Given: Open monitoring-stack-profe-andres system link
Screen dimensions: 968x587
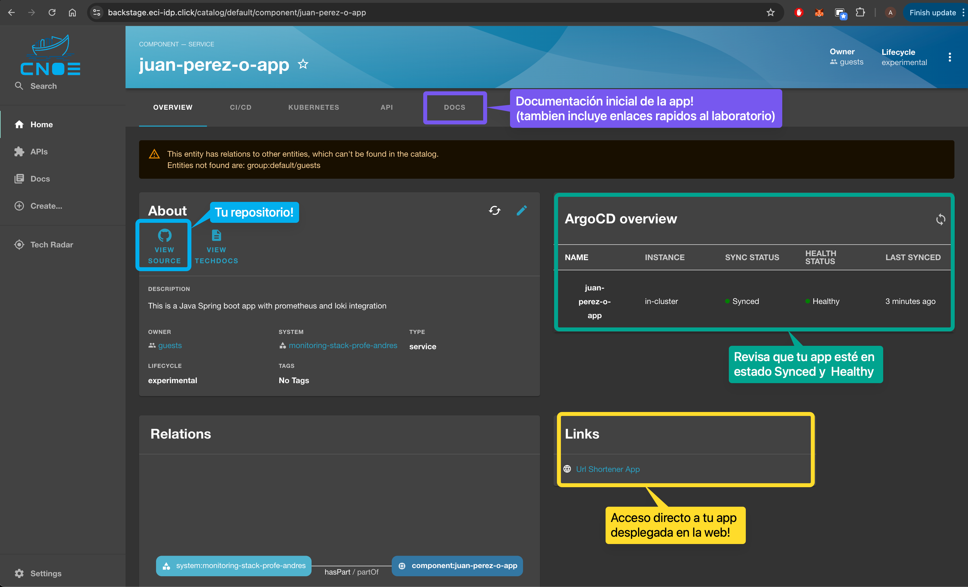Looking at the screenshot, I should pos(343,345).
